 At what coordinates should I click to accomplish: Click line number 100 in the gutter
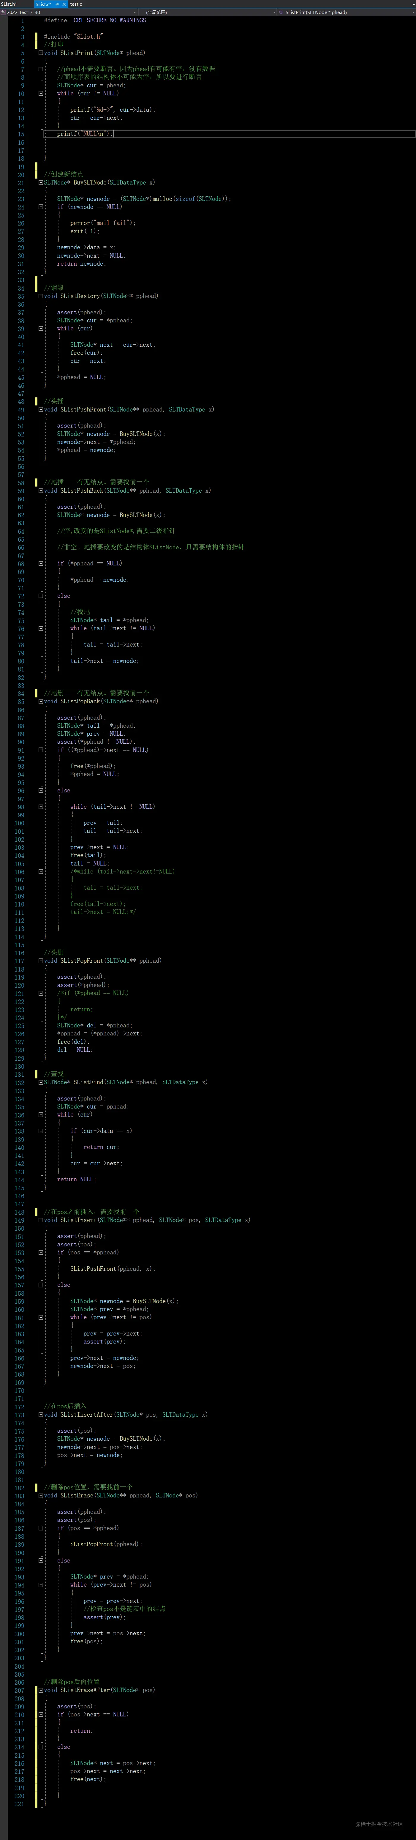tap(19, 823)
